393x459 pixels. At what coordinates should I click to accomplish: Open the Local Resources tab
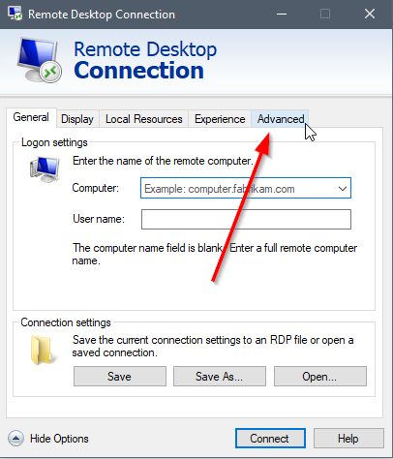tap(144, 119)
